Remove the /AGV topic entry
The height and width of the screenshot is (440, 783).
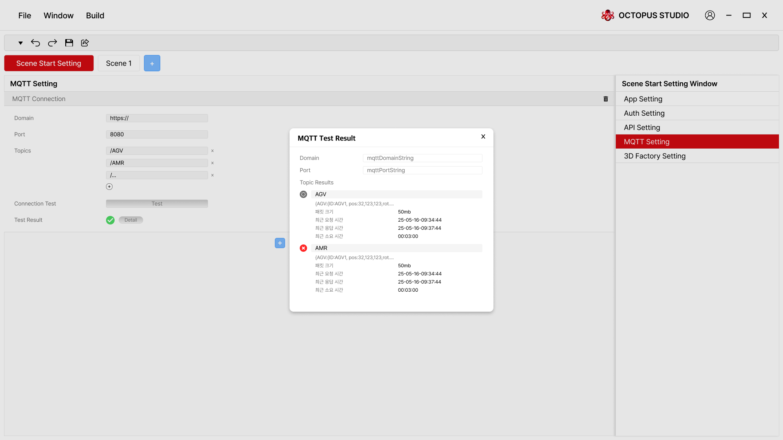pyautogui.click(x=212, y=151)
